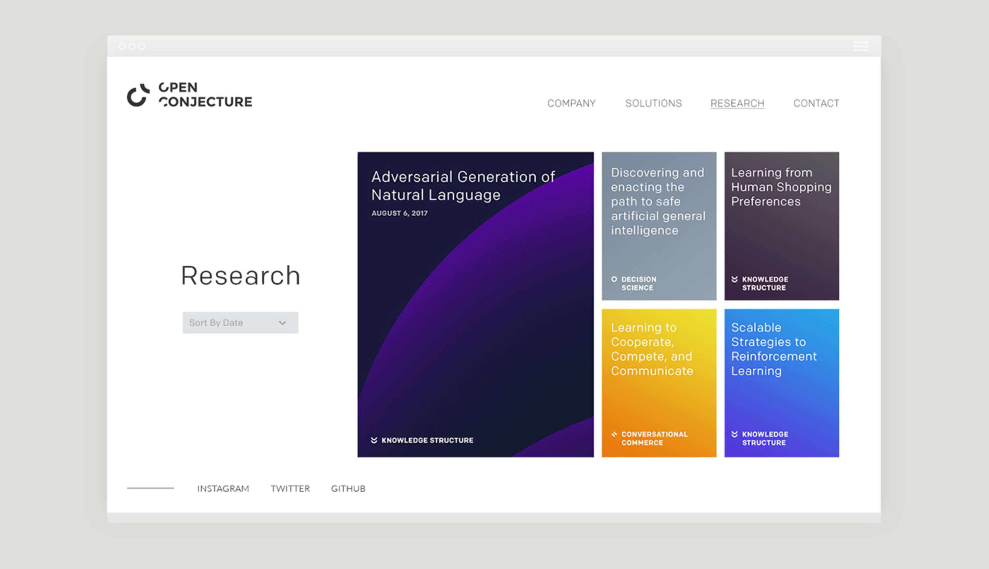Open the Learning to Cooperate, Compete card
The image size is (989, 569).
tap(659, 383)
